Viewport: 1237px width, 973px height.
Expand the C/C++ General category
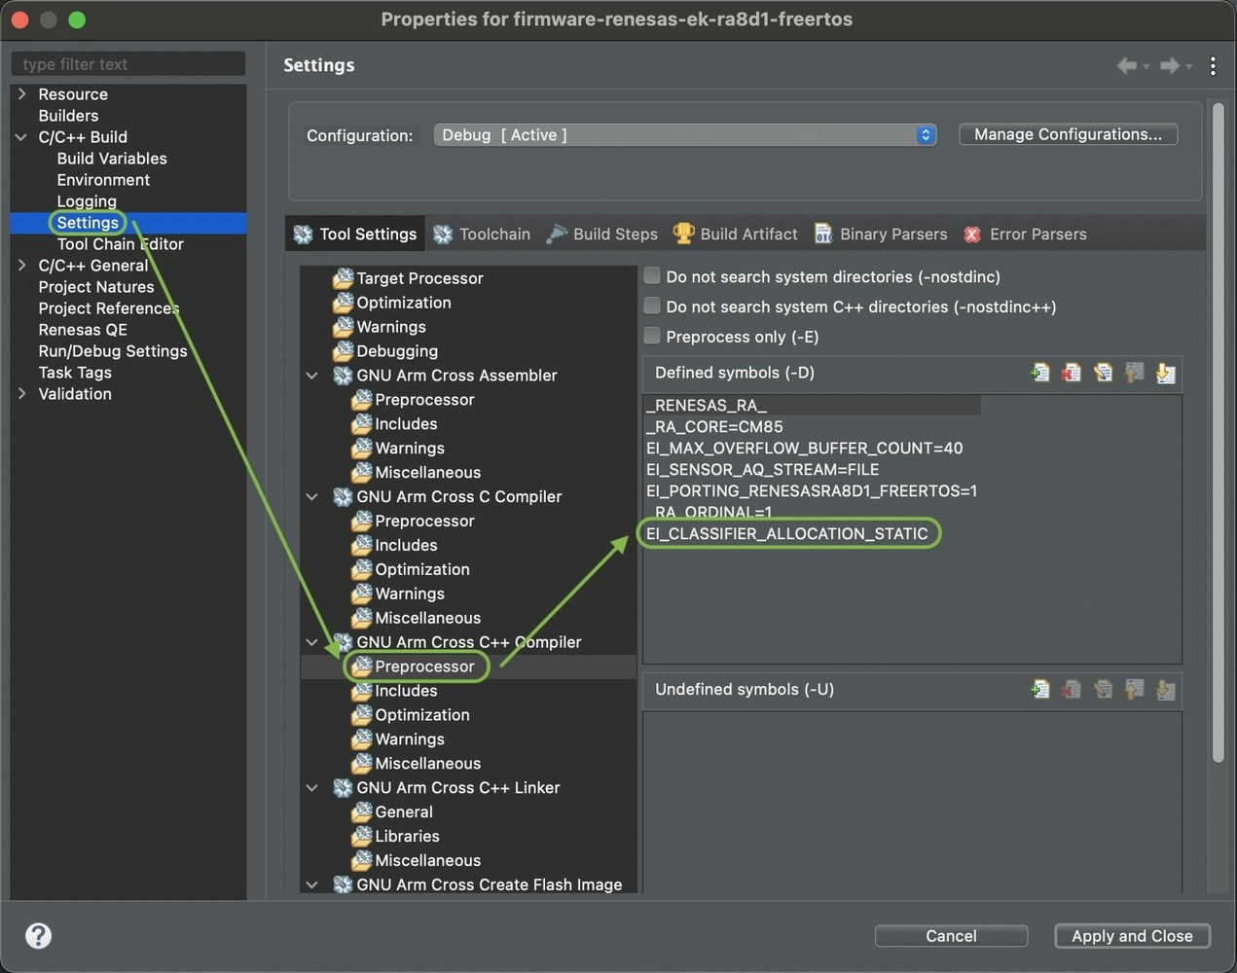point(21,266)
